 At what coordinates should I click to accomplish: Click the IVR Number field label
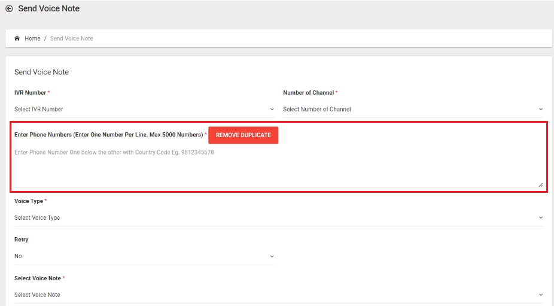pos(30,93)
